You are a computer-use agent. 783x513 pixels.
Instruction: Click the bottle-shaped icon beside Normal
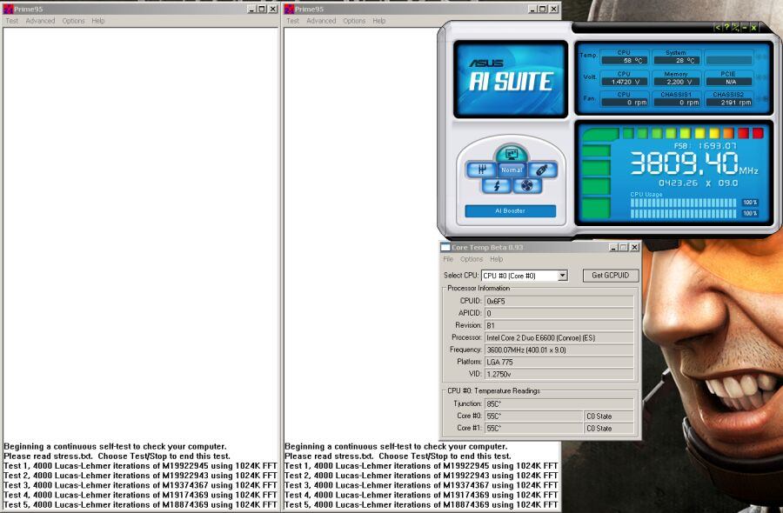point(542,170)
